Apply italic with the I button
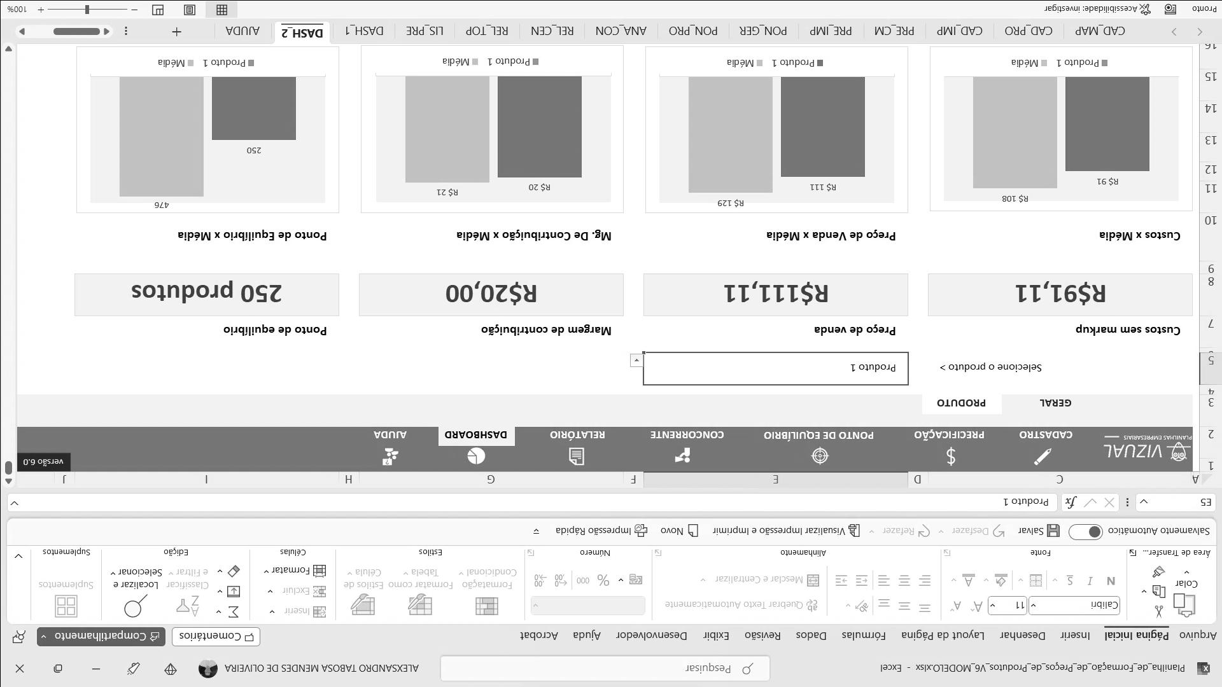The image size is (1222, 687). tap(1090, 581)
